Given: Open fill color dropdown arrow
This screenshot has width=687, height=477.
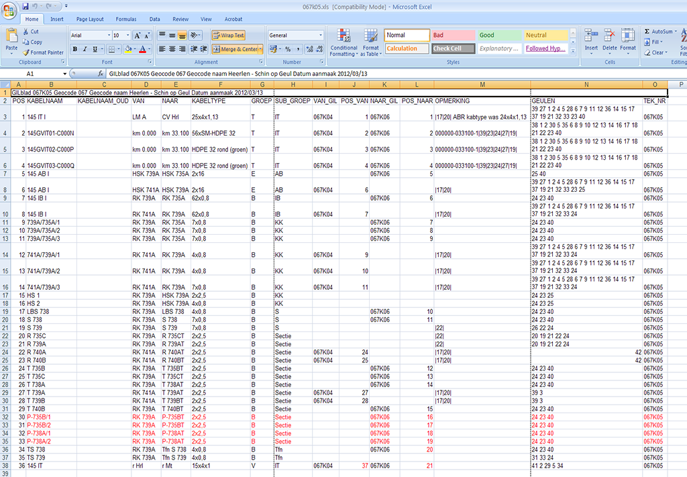Looking at the screenshot, I should coord(134,49).
